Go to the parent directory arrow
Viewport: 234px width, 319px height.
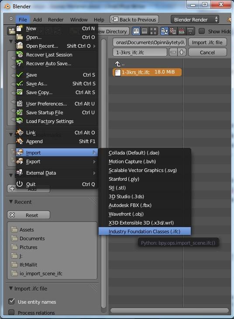pyautogui.click(x=118, y=64)
